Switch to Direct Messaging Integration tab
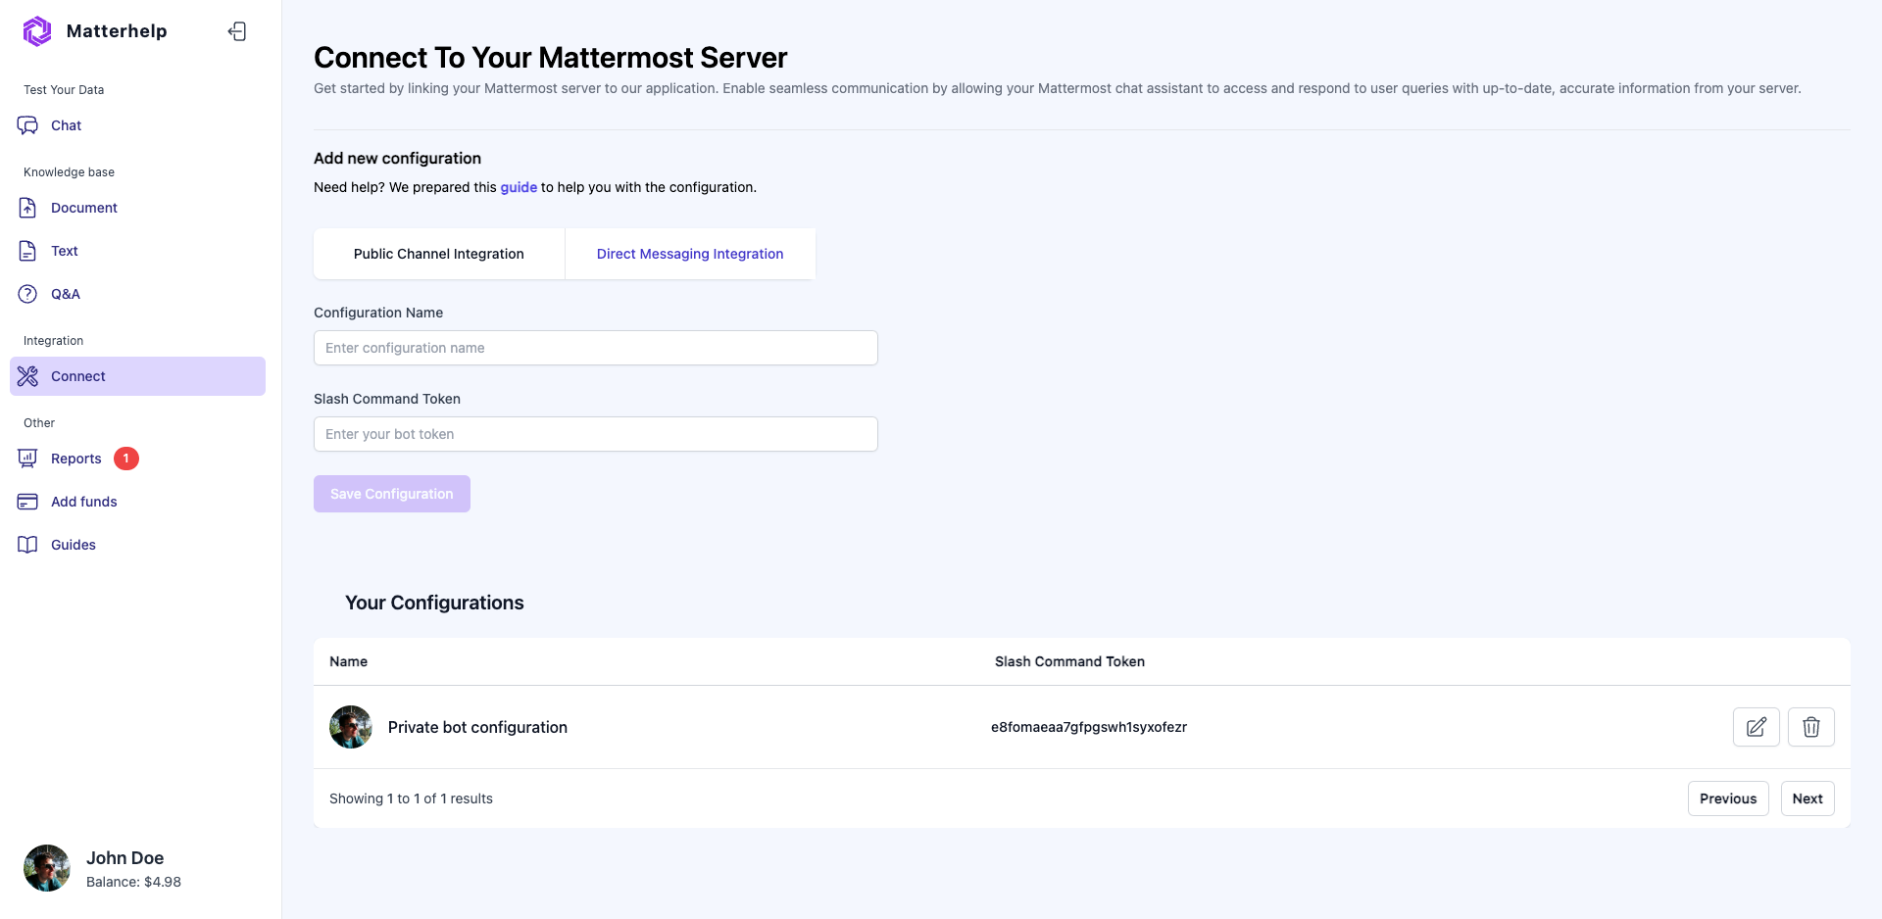The width and height of the screenshot is (1882, 919). [690, 254]
